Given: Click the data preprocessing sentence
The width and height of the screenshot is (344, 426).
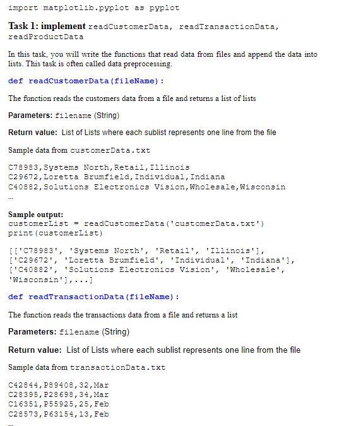Looking at the screenshot, I should (99, 64).
